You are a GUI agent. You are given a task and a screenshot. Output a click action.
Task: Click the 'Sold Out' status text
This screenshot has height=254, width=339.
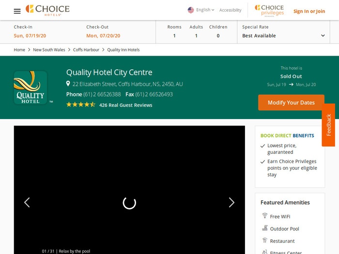click(291, 76)
